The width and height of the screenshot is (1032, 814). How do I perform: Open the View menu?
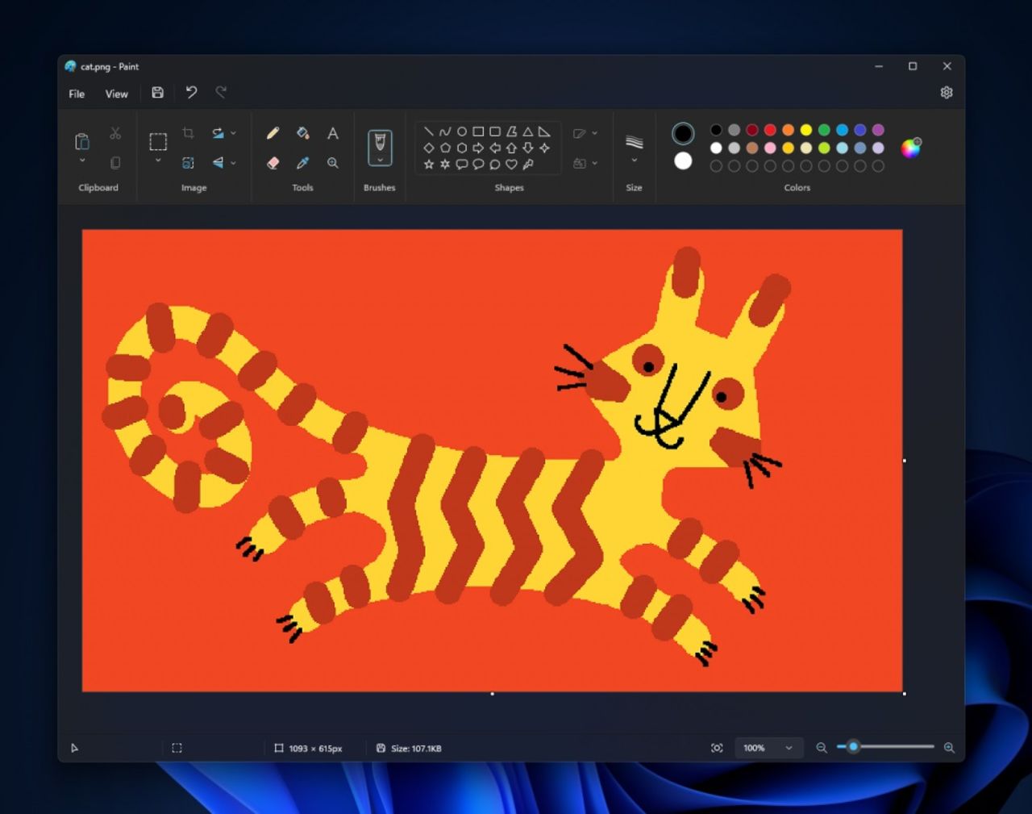pos(116,94)
